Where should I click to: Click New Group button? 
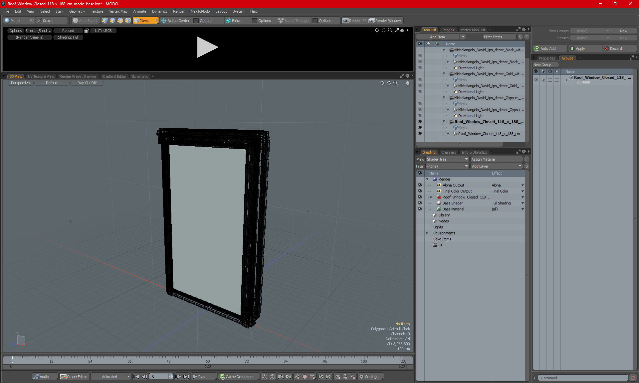[x=545, y=65]
